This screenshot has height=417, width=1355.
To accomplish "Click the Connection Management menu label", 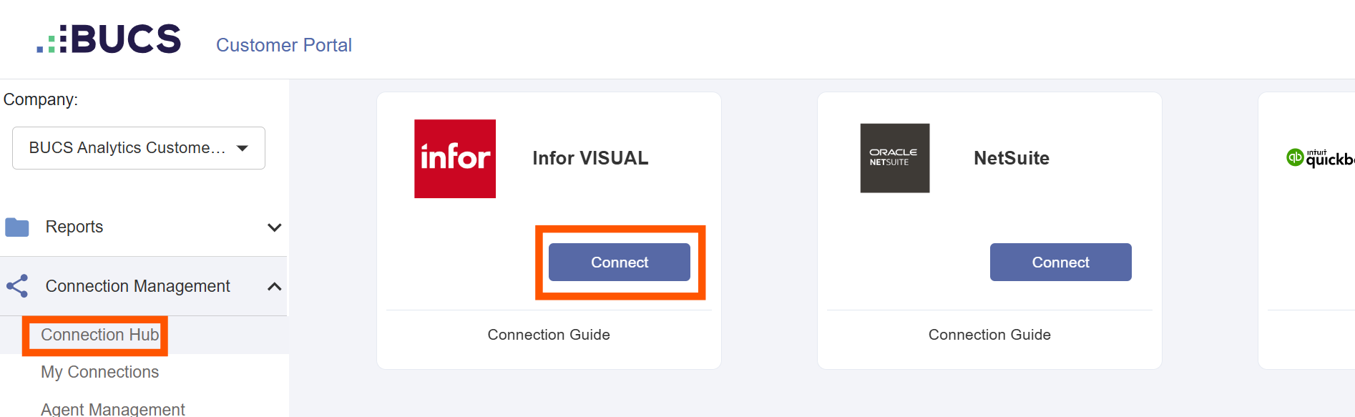I will [x=137, y=286].
